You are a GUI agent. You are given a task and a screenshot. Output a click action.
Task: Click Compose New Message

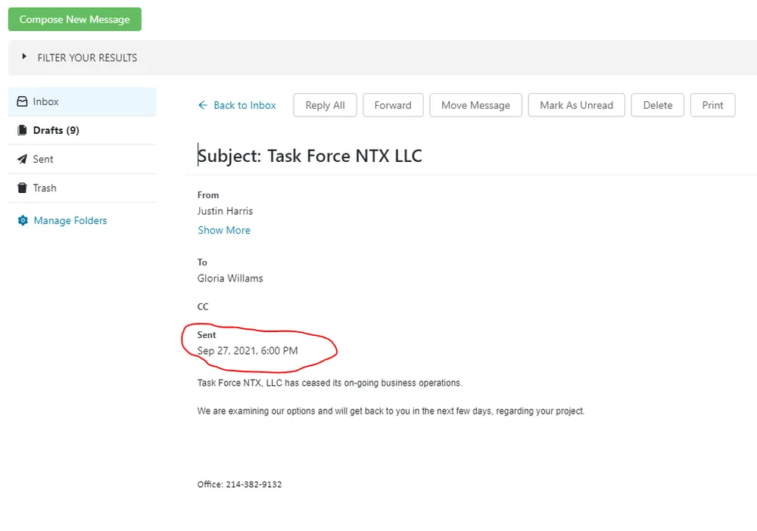[x=74, y=19]
